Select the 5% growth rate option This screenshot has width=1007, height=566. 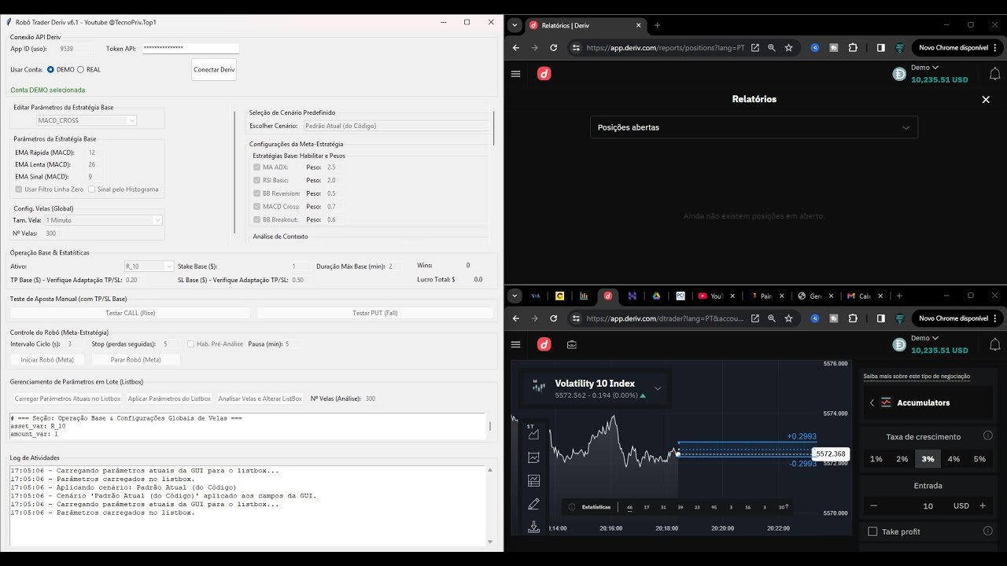tap(982, 458)
